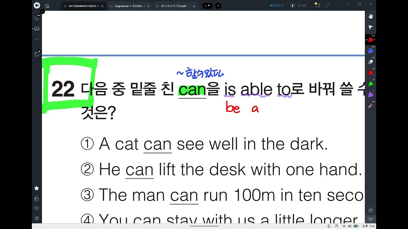Open the Wi-Fi network icon in tray
408x229 pixels.
(x=344, y=226)
